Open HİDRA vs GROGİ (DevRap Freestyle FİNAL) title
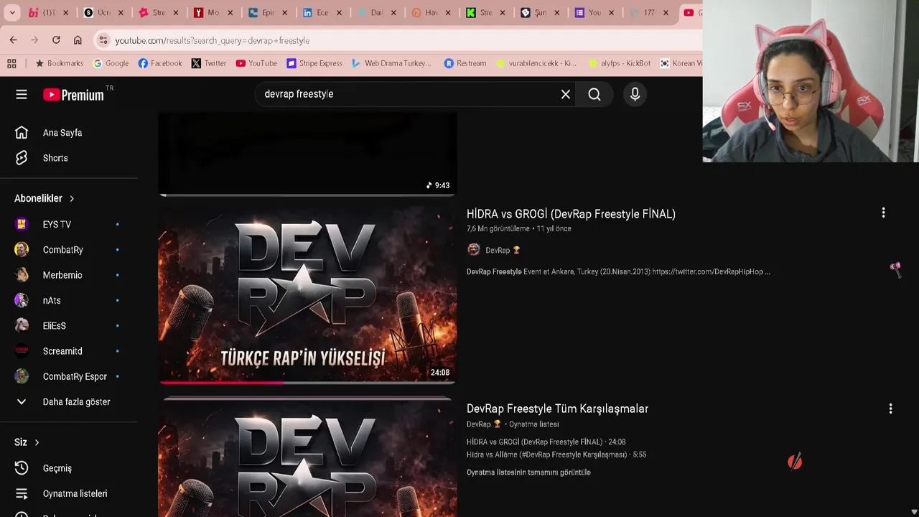Image resolution: width=919 pixels, height=517 pixels. coord(571,214)
